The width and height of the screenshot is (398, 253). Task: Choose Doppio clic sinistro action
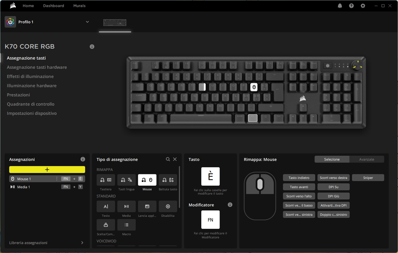click(x=333, y=214)
